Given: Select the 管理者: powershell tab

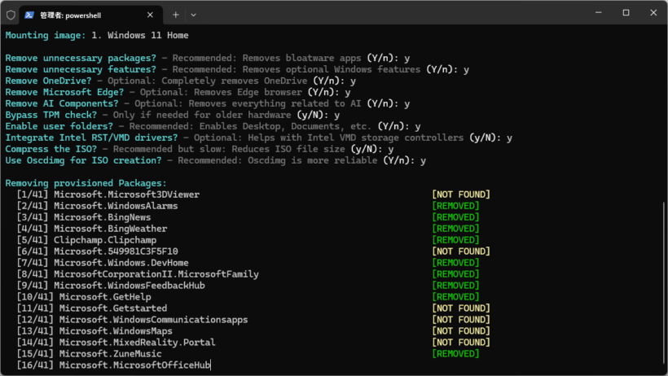Looking at the screenshot, I should (x=90, y=15).
